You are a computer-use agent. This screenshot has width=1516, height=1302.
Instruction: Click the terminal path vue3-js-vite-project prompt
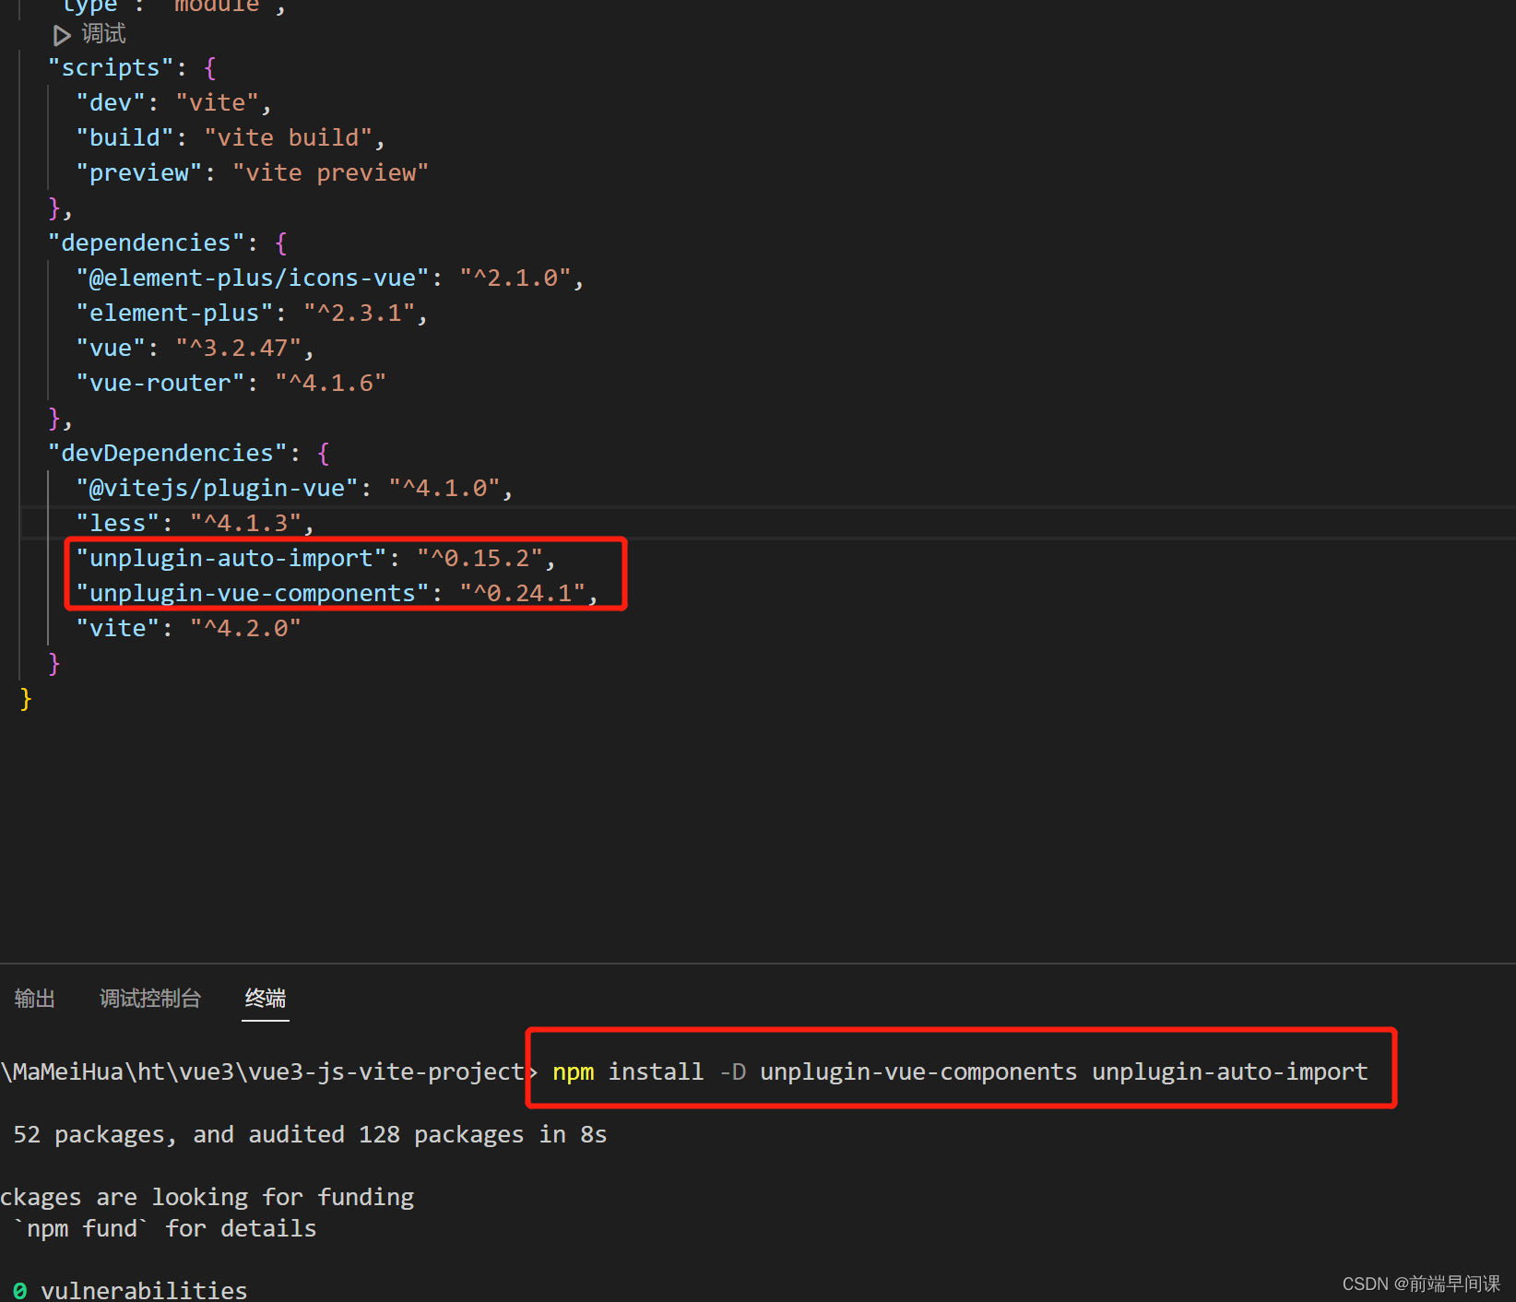pyautogui.click(x=262, y=1072)
